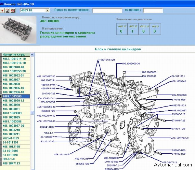Select list row 406.1003020-12
This screenshot has width=195, height=170.
[x=16, y=101]
